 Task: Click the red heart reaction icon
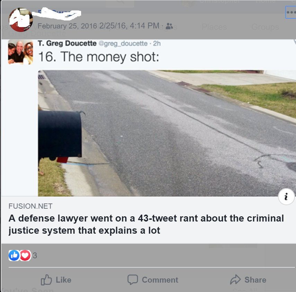(25, 256)
